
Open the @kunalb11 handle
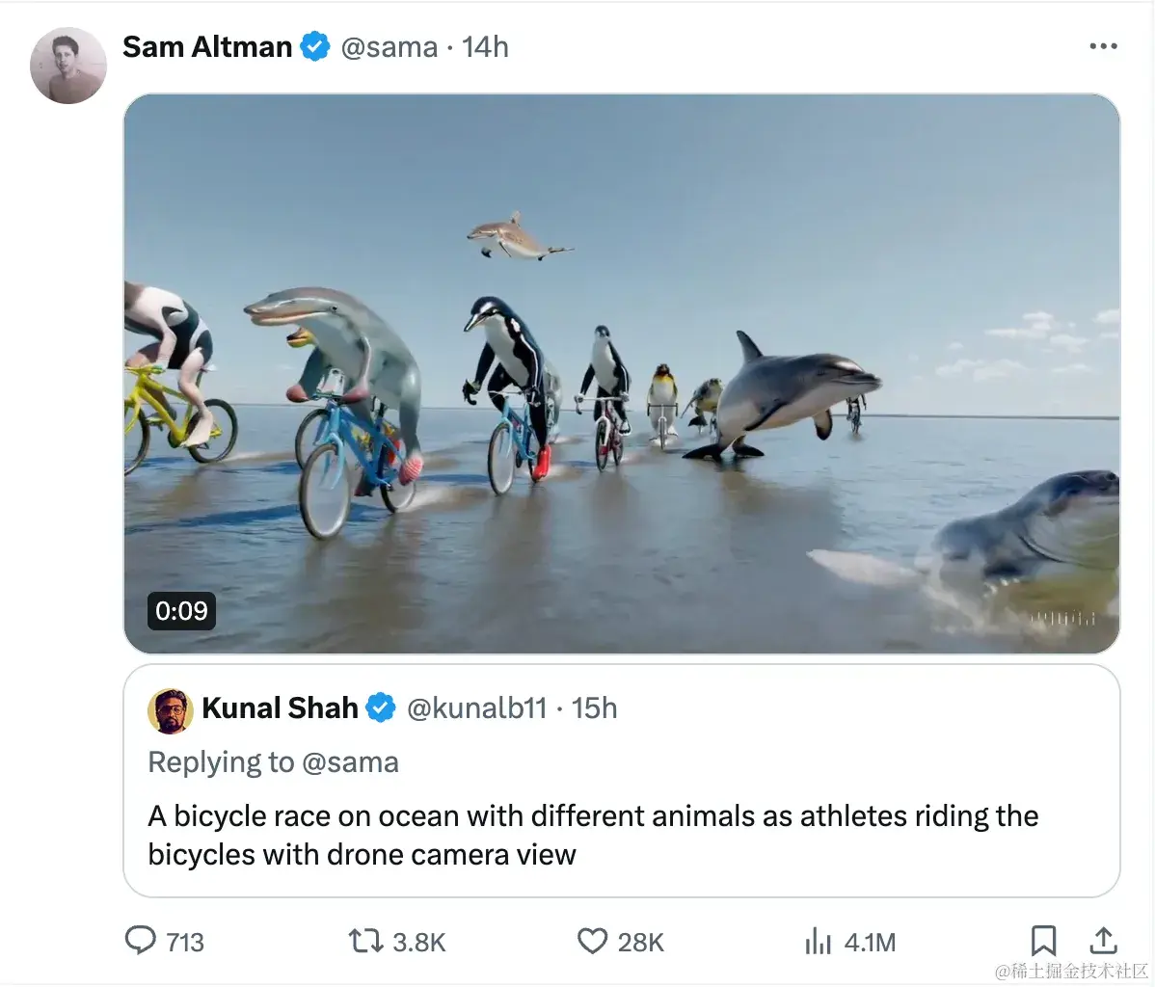pos(477,707)
